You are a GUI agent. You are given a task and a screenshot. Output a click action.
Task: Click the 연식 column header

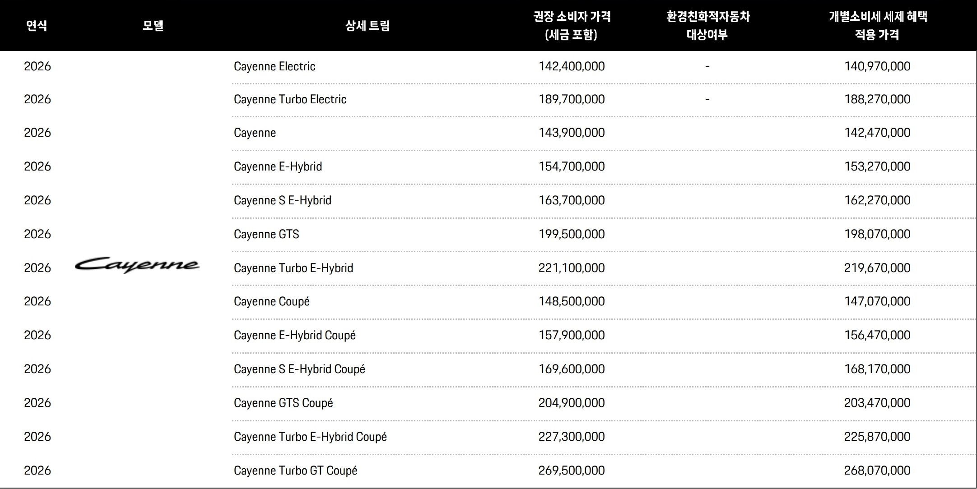(37, 26)
